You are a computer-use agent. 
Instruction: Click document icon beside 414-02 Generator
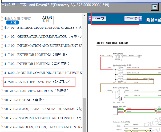(2, 36)
